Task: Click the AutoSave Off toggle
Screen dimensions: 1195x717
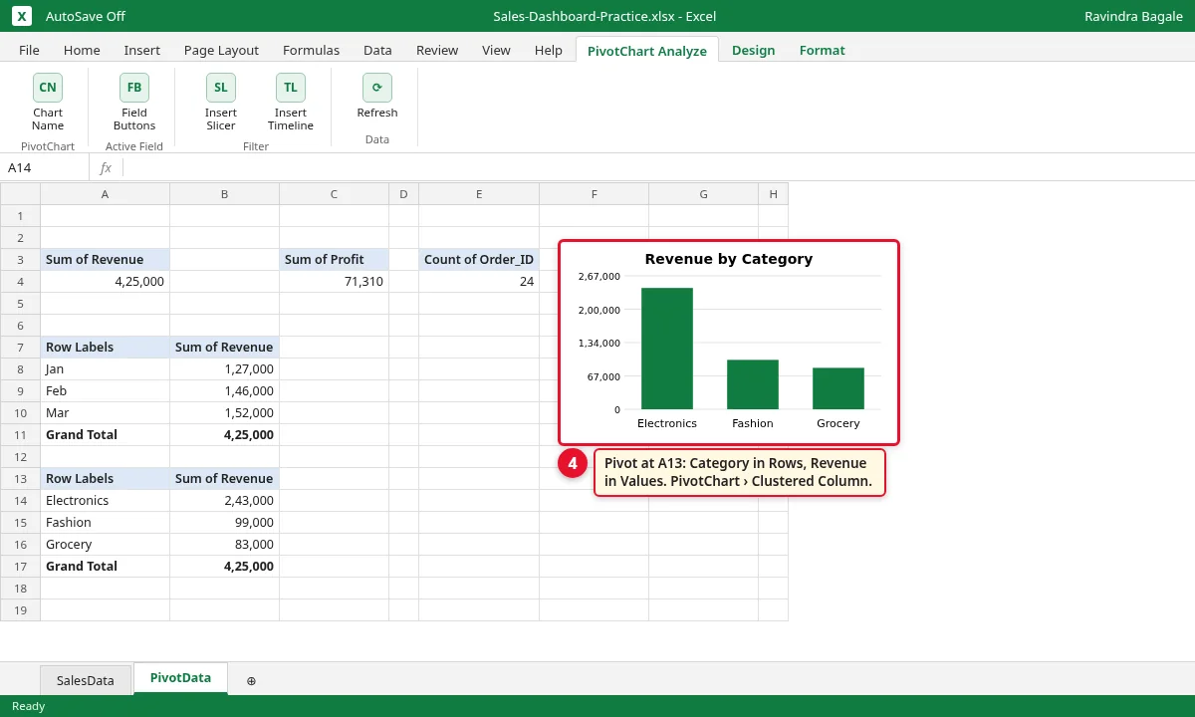Action: (86, 16)
